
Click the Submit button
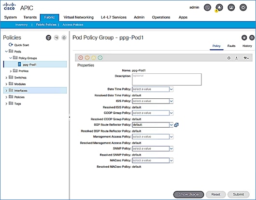[239, 195]
